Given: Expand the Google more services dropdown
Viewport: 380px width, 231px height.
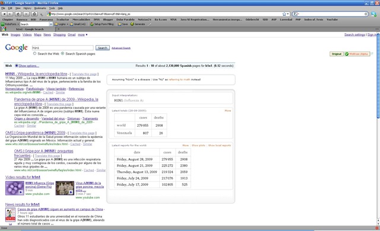Looking at the screenshot, I should (x=83, y=35).
